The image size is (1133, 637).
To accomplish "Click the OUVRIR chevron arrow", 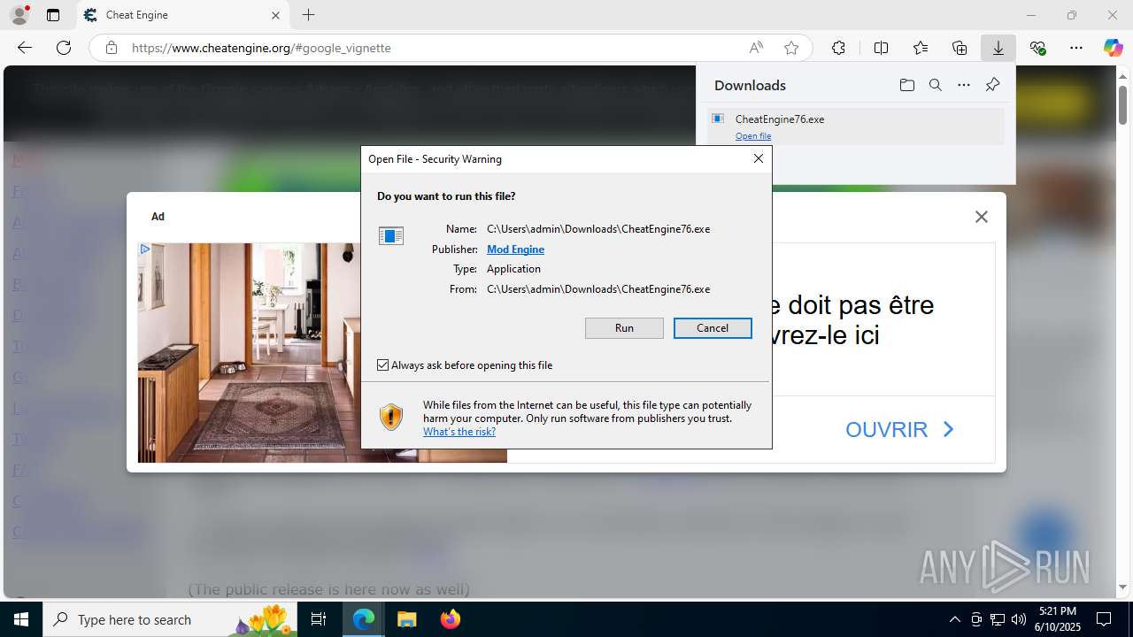I will [x=948, y=430].
